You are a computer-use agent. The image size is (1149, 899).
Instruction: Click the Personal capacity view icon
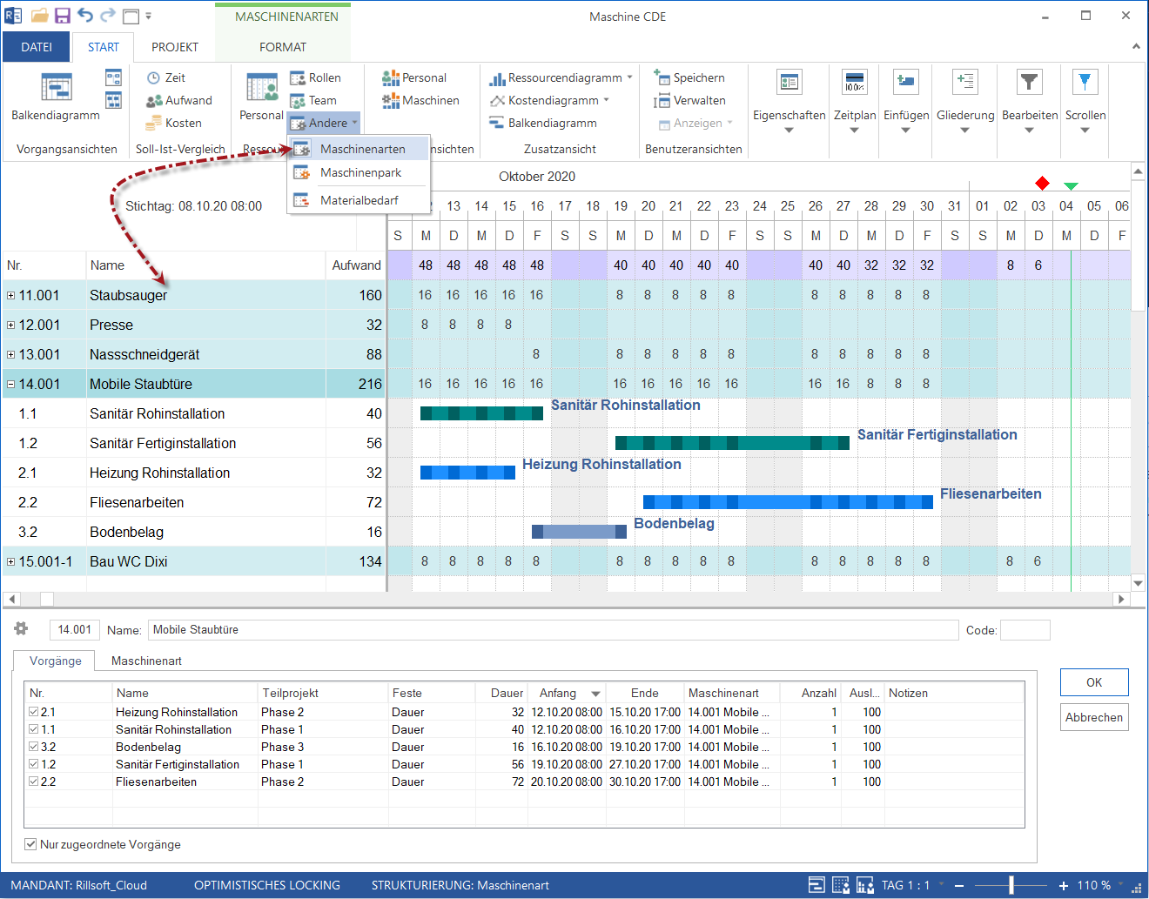[390, 77]
